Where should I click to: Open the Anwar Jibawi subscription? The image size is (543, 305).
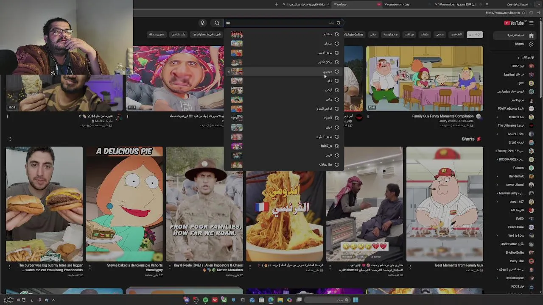[515, 185]
